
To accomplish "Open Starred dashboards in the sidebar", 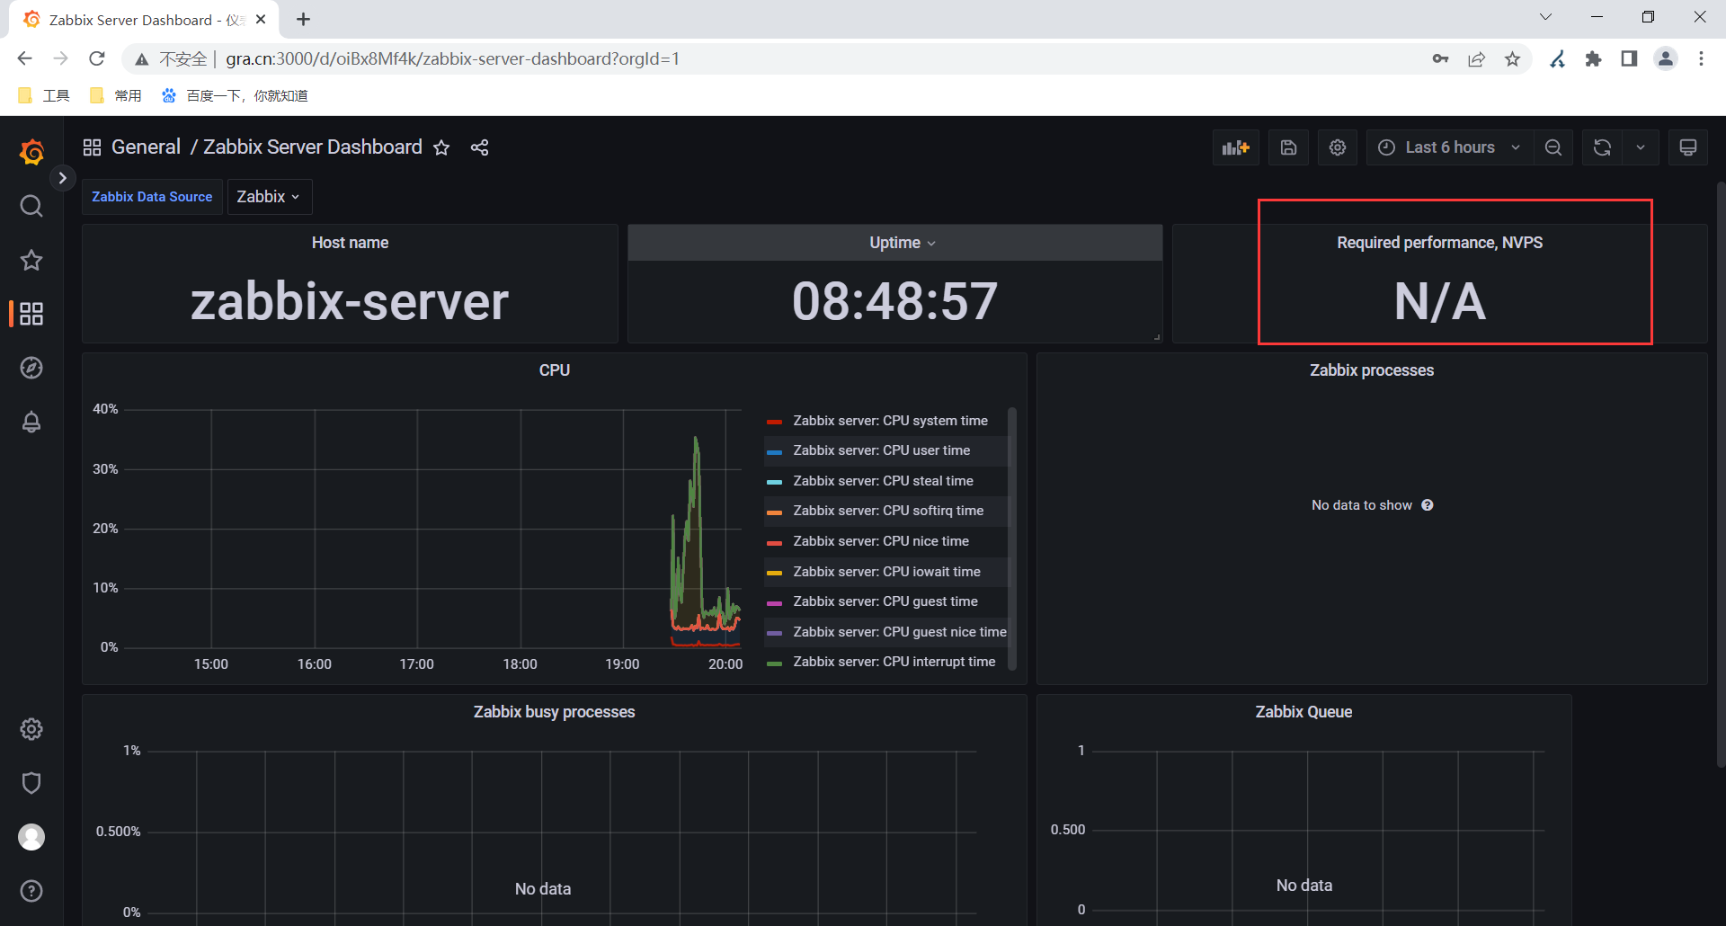I will point(31,261).
